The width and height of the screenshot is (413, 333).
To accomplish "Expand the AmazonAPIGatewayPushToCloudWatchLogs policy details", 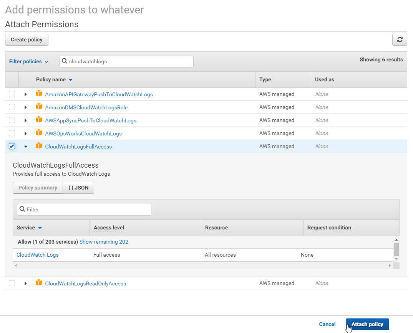I will tap(26, 94).
